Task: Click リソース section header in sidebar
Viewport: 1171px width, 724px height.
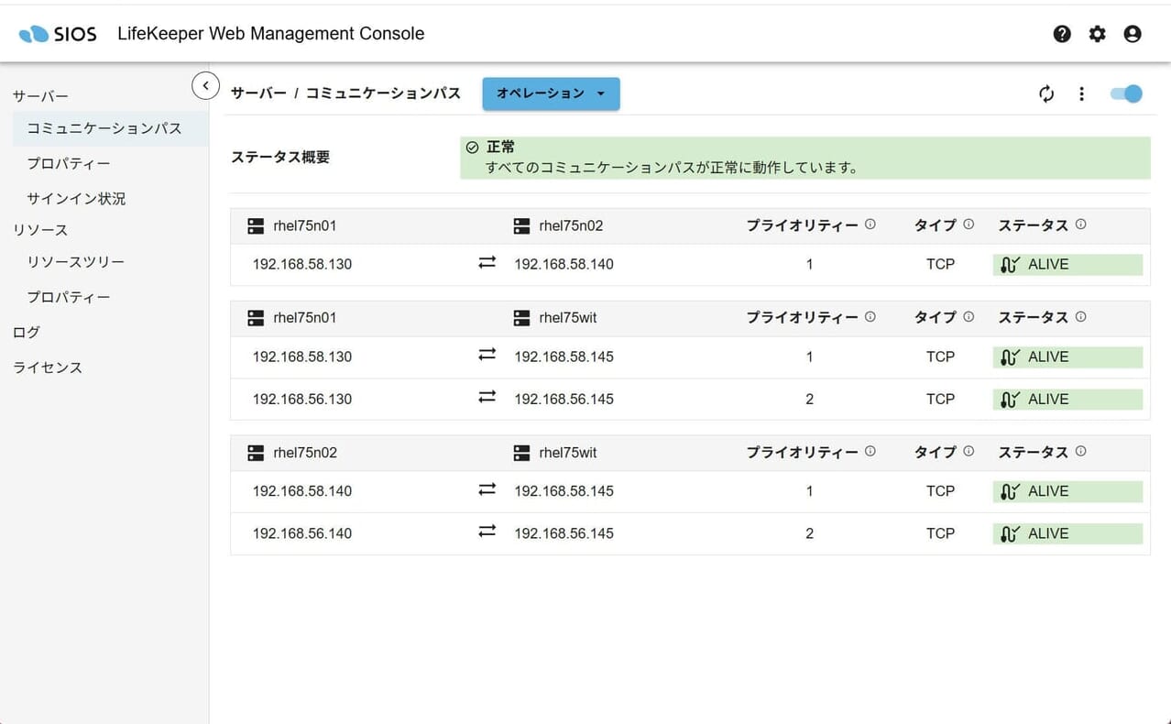Action: [x=40, y=230]
